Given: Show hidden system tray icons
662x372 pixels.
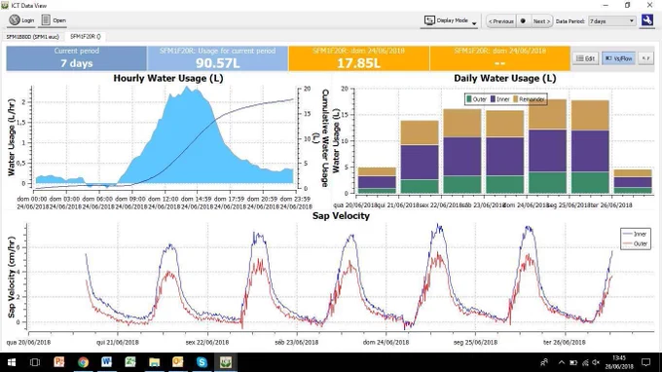Looking at the screenshot, I should (561, 362).
